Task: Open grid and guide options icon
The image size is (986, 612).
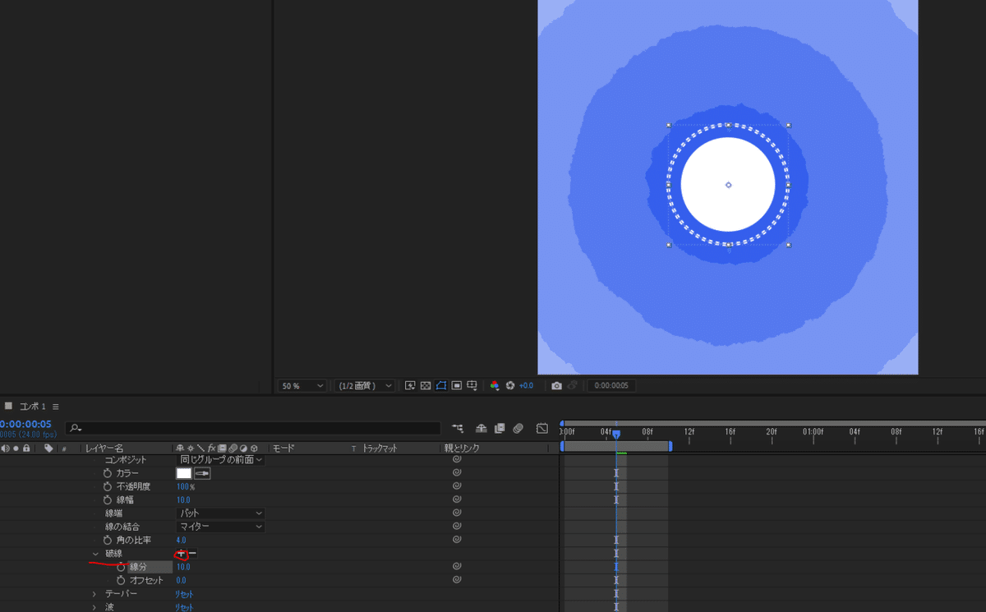Action: (x=472, y=385)
